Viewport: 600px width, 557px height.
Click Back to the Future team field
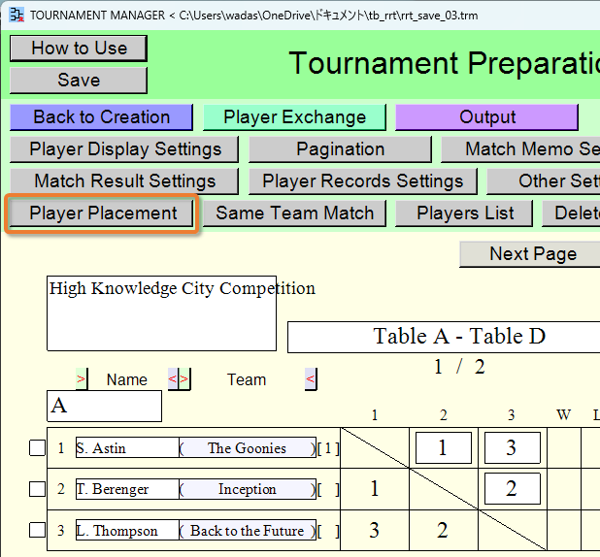(248, 530)
